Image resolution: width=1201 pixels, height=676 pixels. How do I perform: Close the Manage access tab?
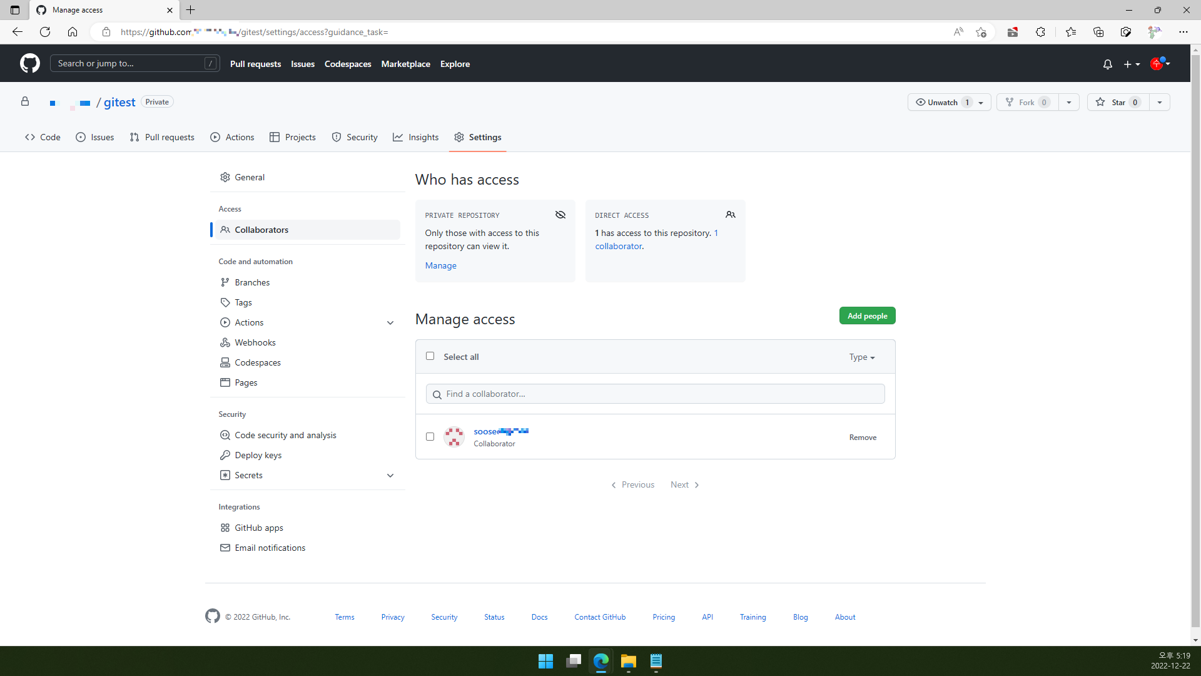coord(170,10)
